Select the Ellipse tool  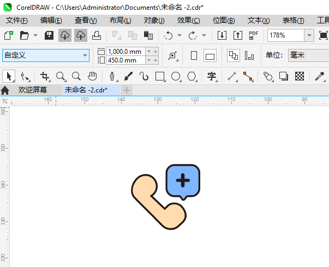[176, 76]
